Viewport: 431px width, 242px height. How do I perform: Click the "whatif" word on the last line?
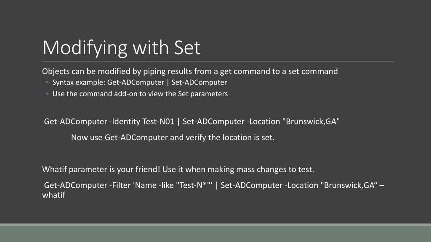[x=53, y=195]
